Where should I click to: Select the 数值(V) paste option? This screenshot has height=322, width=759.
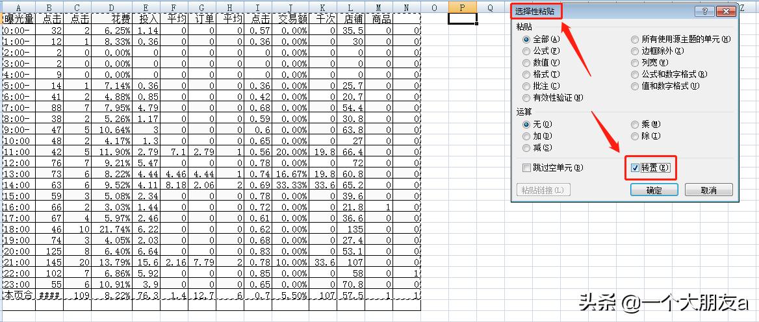(x=541, y=62)
